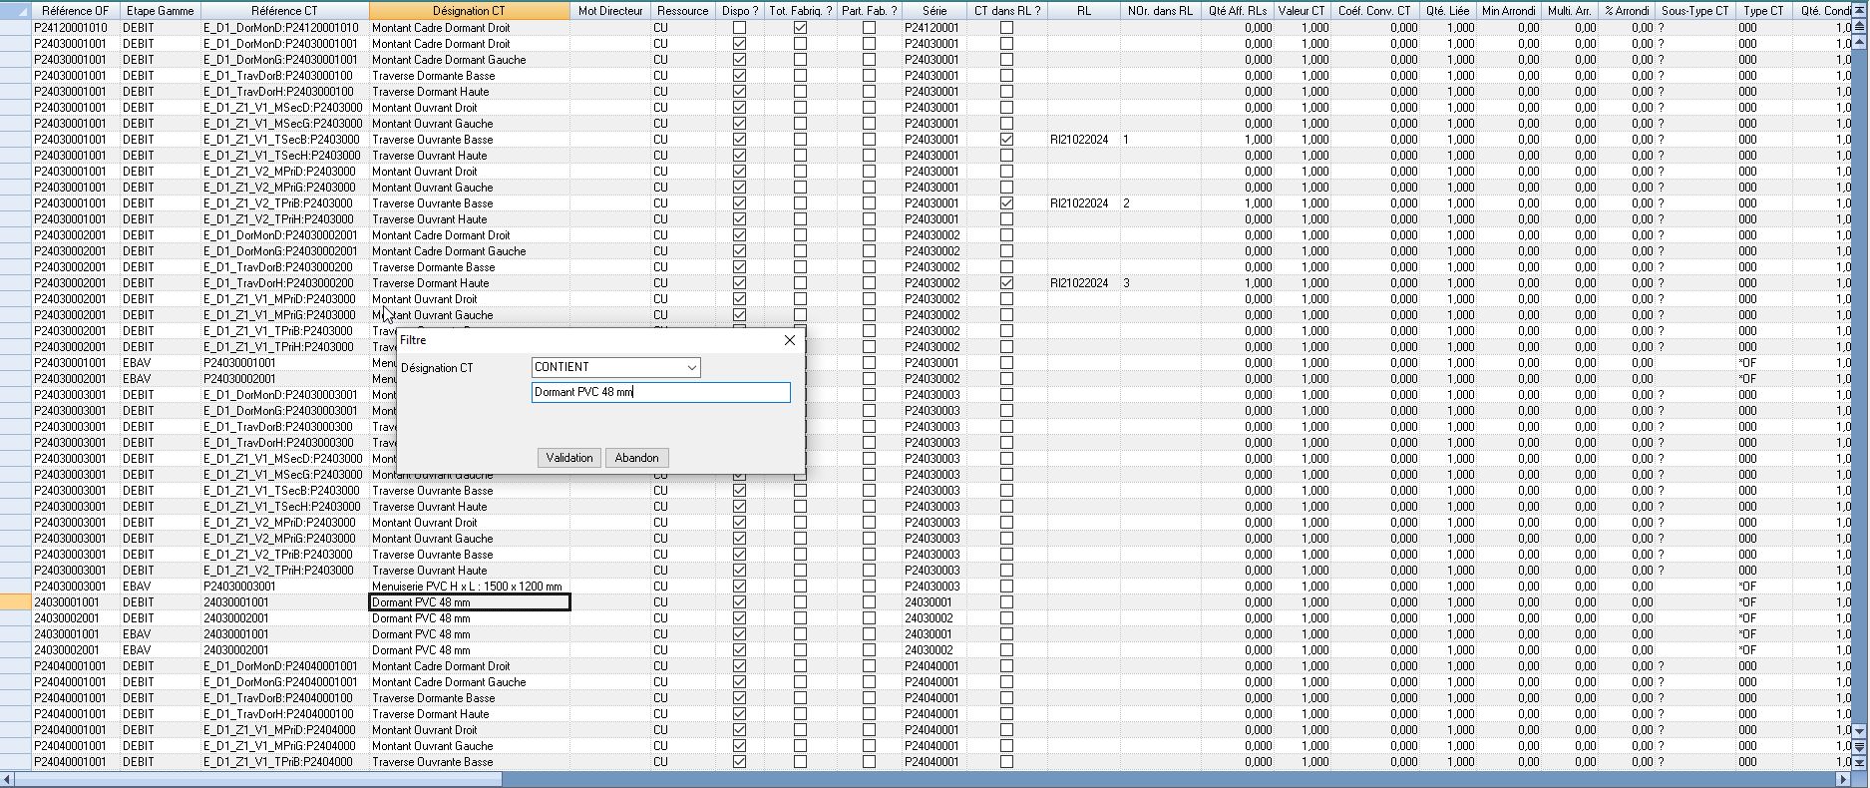1870x788 pixels.
Task: Click the Etape Gamme column header
Action: tap(160, 10)
